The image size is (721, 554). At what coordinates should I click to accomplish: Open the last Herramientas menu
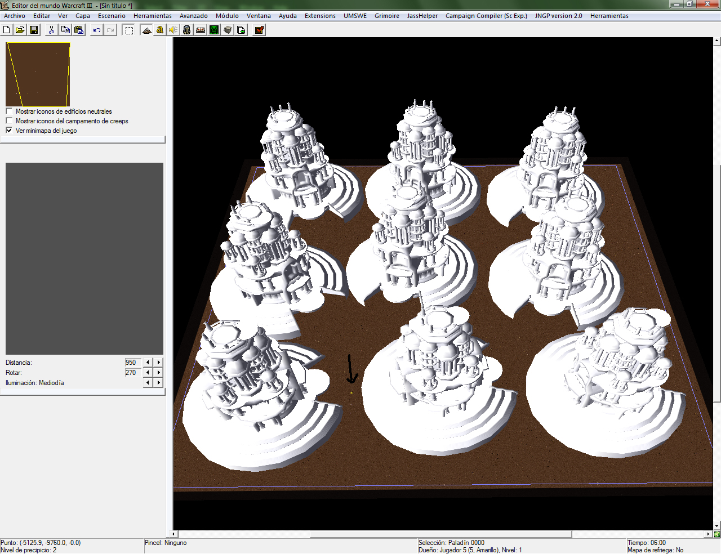point(609,16)
